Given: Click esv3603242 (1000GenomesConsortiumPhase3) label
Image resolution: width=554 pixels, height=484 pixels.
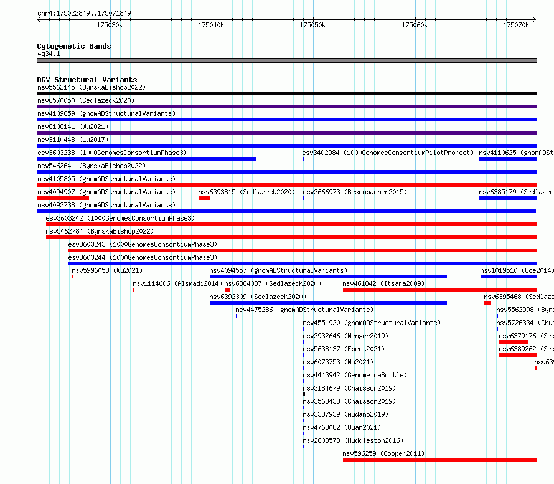Looking at the screenshot, I should 120,218.
